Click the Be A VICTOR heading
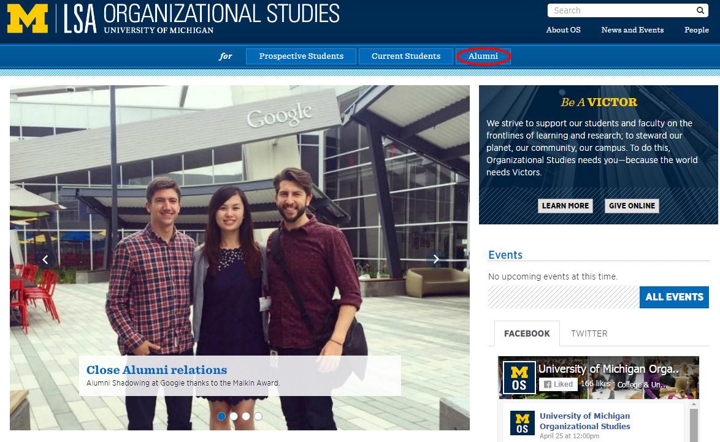This screenshot has height=442, width=720. click(599, 102)
